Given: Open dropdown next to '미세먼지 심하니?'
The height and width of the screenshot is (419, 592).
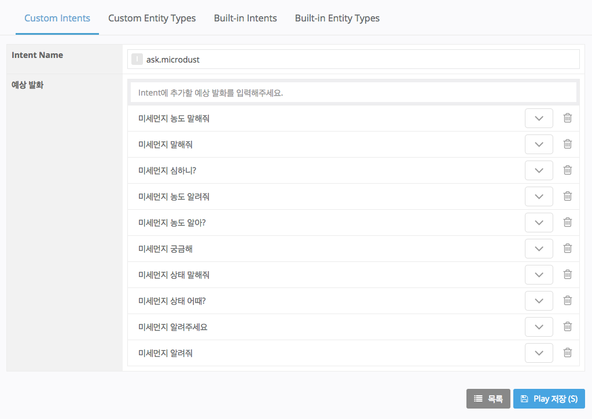Looking at the screenshot, I should click(539, 170).
